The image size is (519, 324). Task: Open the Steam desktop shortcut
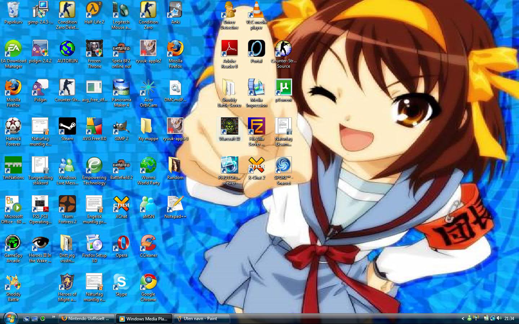pos(67,127)
